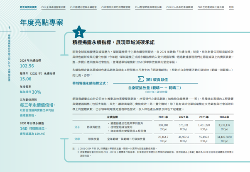Click the 基準年（2021 年）永續指標 label

click(37, 74)
